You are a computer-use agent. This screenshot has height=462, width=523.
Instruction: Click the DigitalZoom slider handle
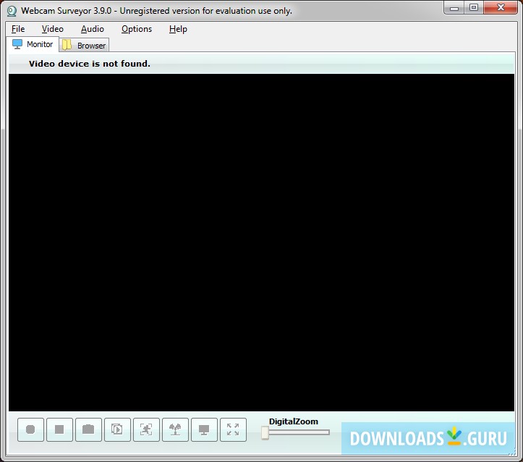tap(265, 432)
